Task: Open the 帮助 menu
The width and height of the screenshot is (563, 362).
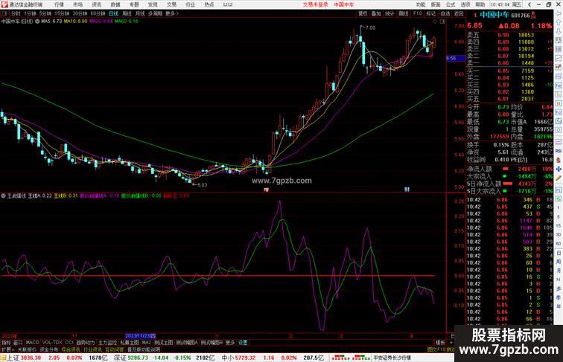Action: click(480, 4)
